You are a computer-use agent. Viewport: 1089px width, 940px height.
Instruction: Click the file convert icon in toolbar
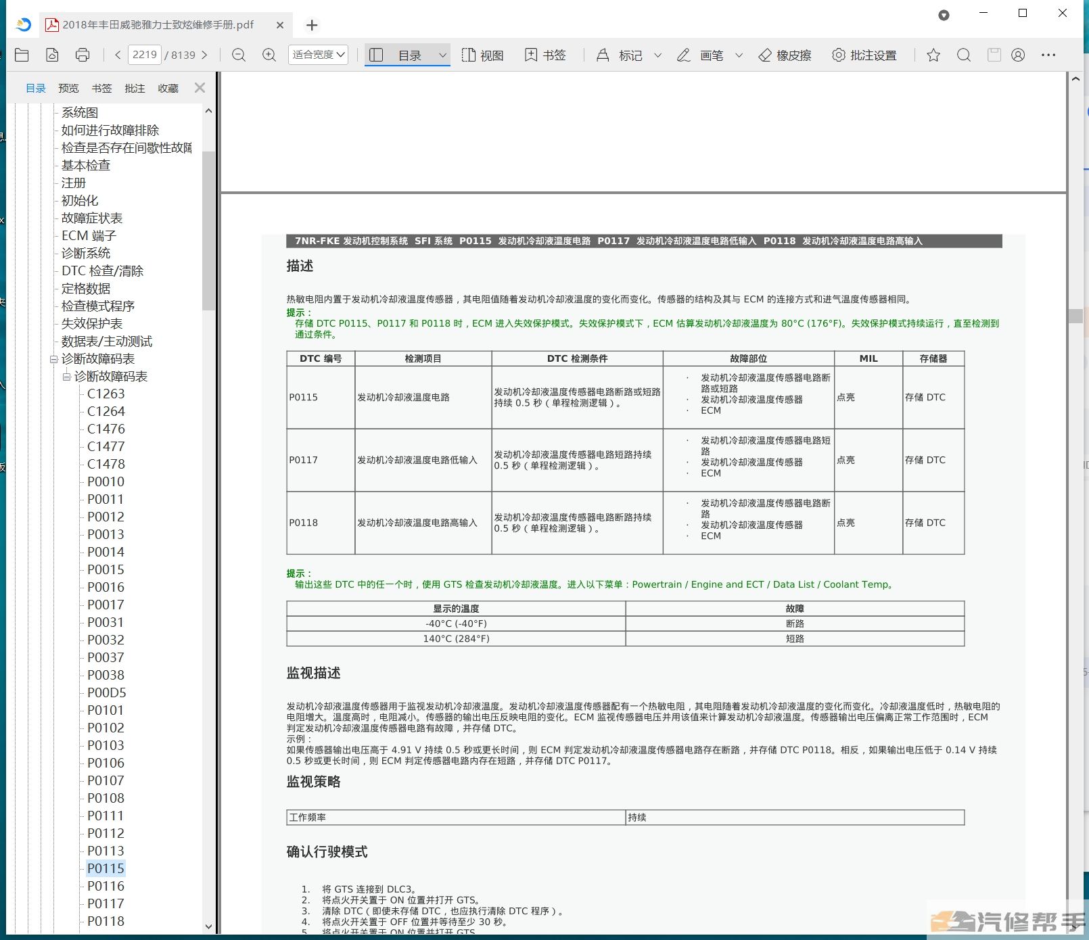[x=52, y=55]
